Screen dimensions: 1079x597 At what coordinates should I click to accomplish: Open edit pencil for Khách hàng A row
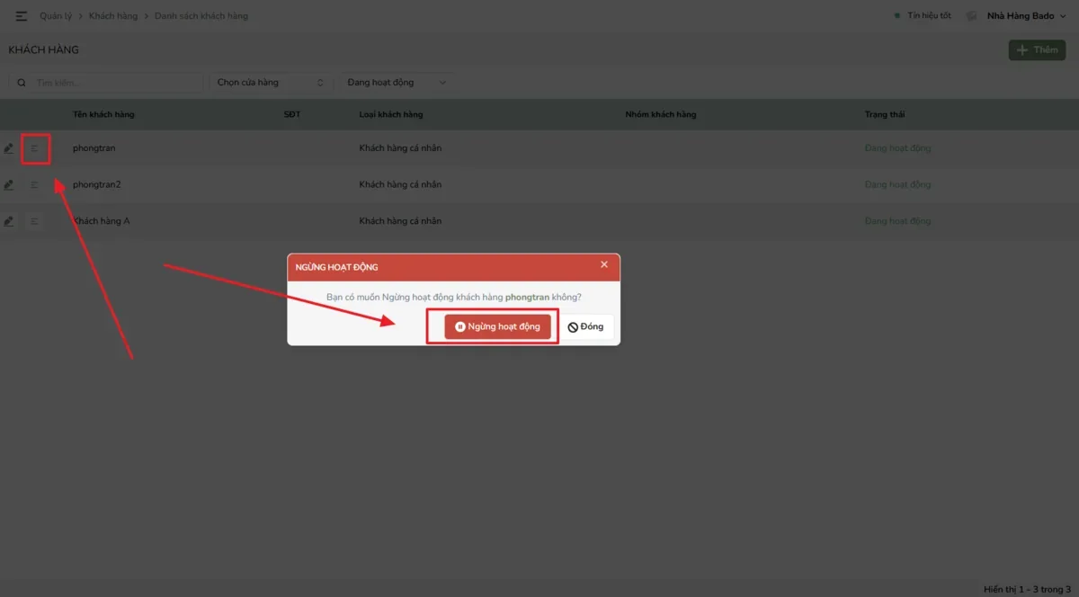(9, 221)
